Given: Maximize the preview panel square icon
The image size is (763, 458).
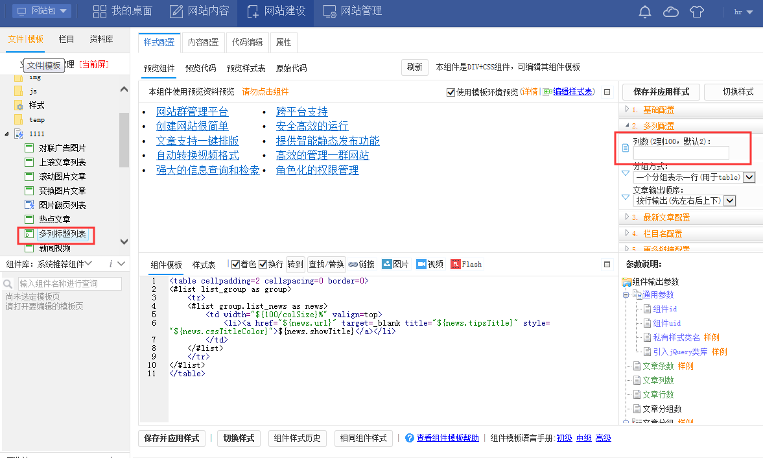Looking at the screenshot, I should pos(607,91).
